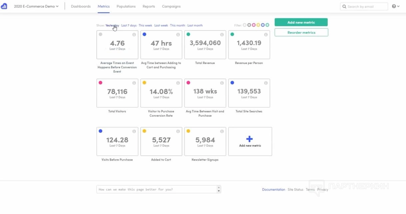Viewport: 406px width, 214px height.
Task: Click the blue dot on Total Site Searches card
Action: (232, 83)
